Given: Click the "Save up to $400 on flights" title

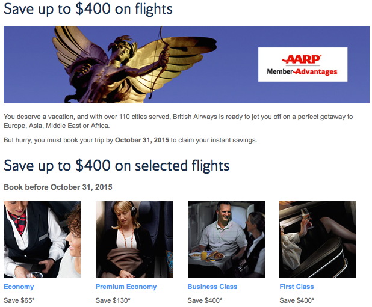Looking at the screenshot, I should (88, 9).
